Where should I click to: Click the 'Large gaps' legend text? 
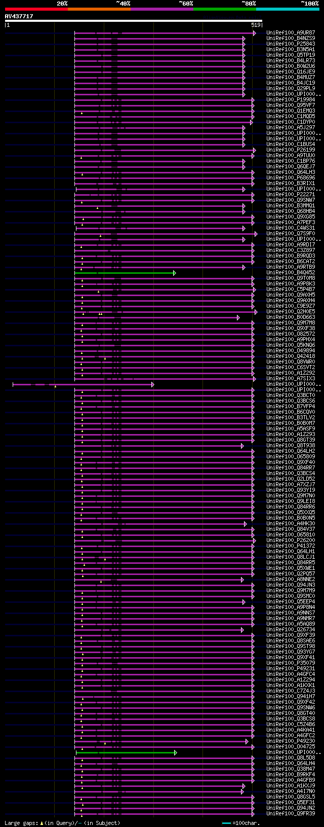(x=21, y=823)
